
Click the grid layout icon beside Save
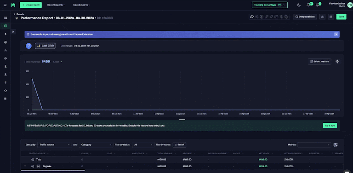tap(331, 17)
